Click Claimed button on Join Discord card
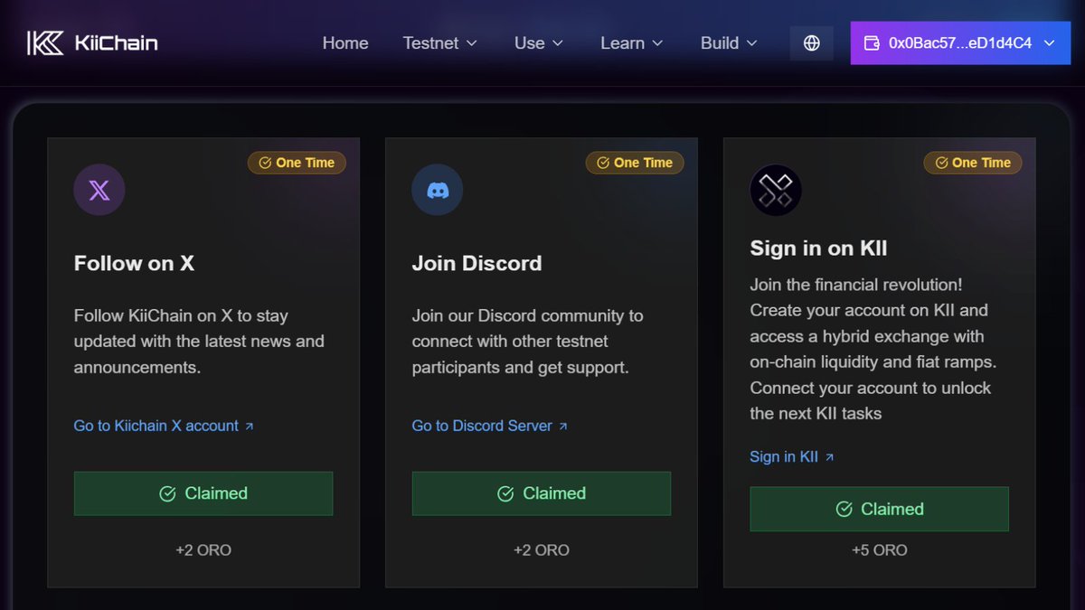 pyautogui.click(x=542, y=493)
